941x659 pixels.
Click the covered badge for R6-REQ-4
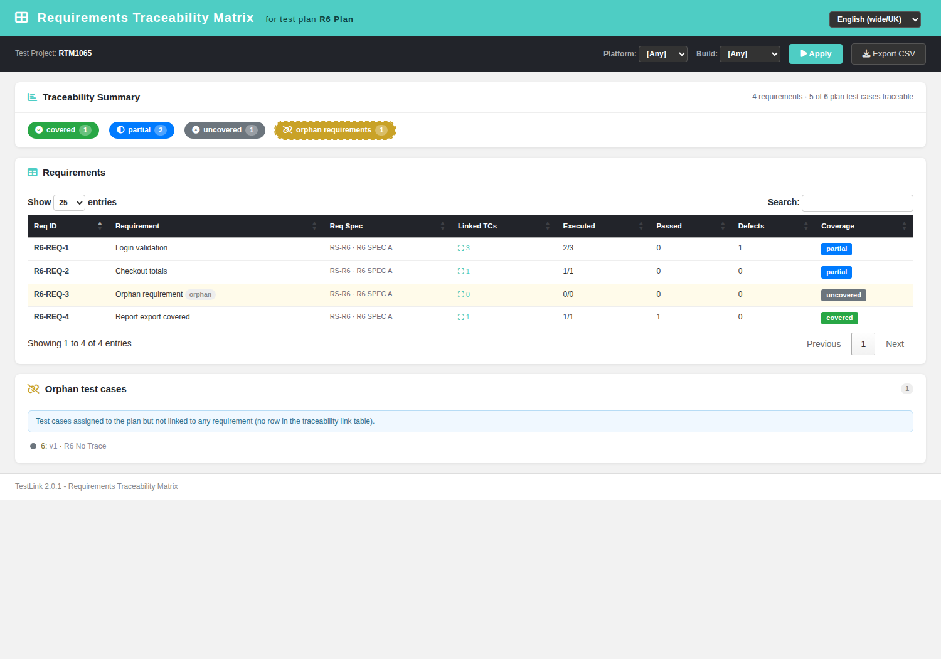pyautogui.click(x=839, y=318)
